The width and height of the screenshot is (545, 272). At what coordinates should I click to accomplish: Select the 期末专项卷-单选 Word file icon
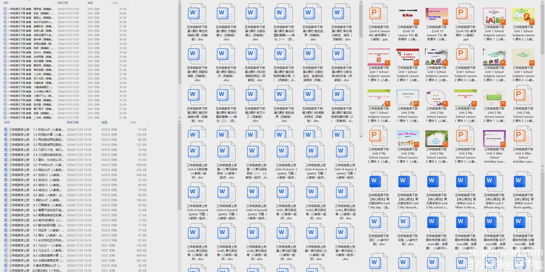tap(465, 222)
